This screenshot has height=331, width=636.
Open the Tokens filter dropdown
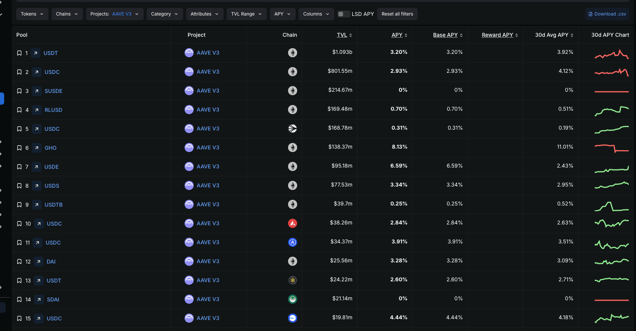pyautogui.click(x=32, y=14)
